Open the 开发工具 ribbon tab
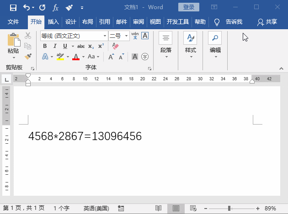Screen dimensions: 288x214 178,22
